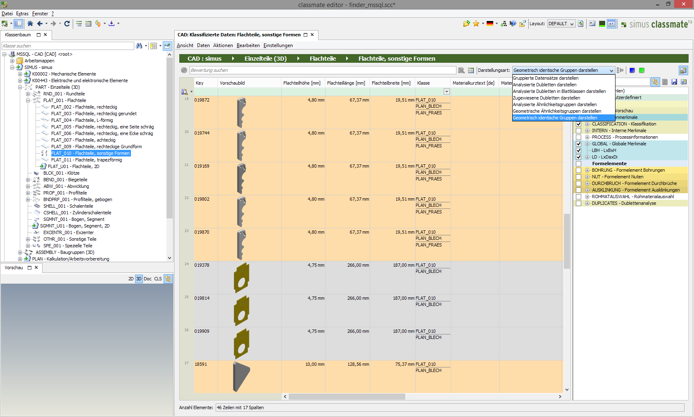The width and height of the screenshot is (694, 417).
Task: Click the green color square
Action: 642,70
